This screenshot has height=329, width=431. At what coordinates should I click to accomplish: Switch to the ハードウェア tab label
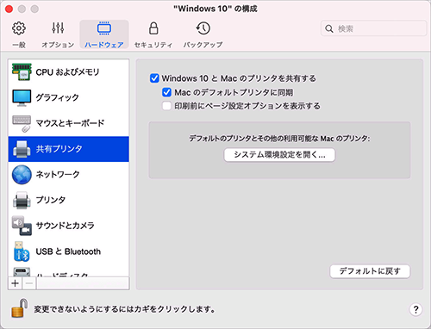pos(104,45)
